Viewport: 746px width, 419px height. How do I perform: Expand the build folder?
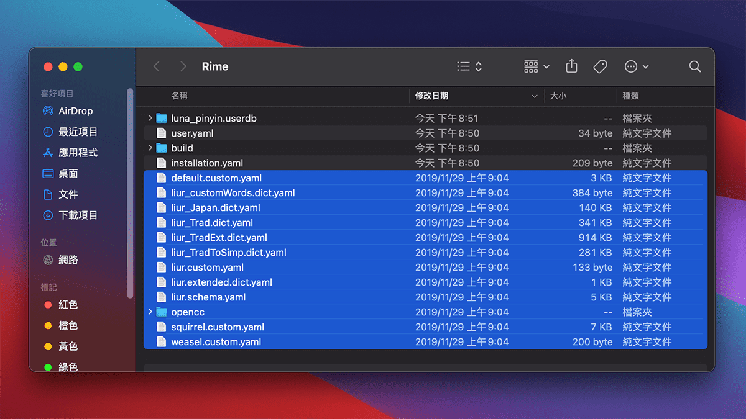coord(150,148)
